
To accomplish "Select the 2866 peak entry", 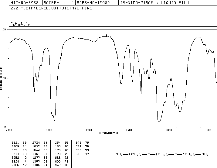I will point(15,165).
